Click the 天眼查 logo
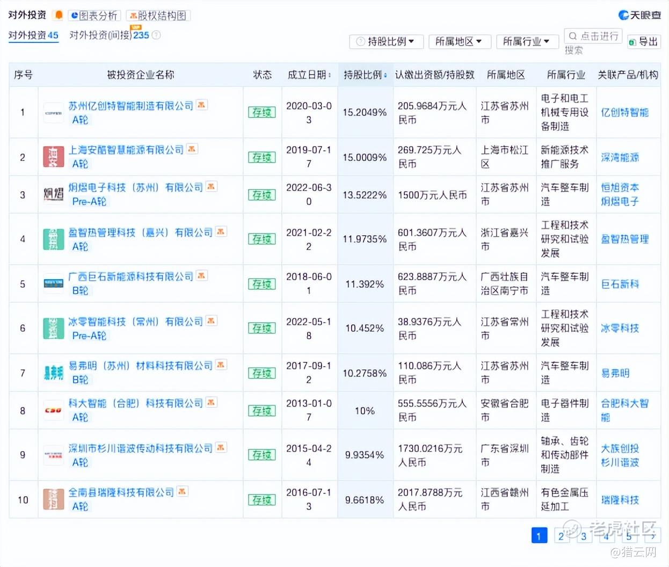Viewport: 669px width, 567px height. tap(639, 15)
